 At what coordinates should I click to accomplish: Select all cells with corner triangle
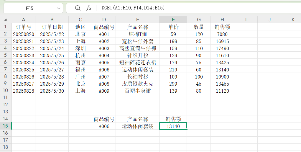coord(6,19)
